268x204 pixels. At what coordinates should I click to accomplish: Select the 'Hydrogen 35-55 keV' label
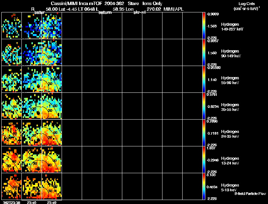(x=230, y=107)
